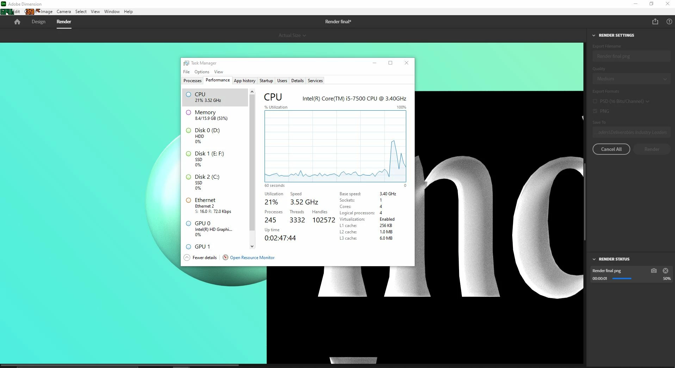
Task: Cancel the Render final png job
Action: point(665,271)
